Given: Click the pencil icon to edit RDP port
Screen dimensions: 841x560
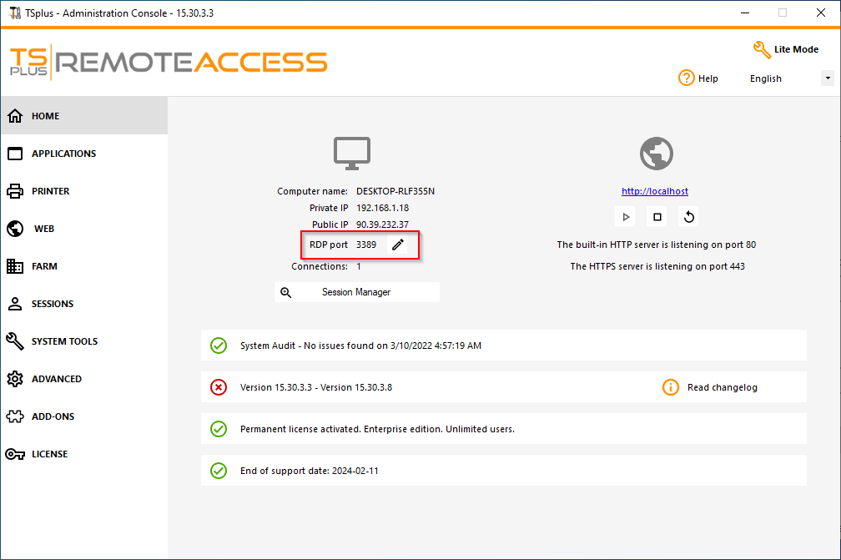Looking at the screenshot, I should [398, 245].
